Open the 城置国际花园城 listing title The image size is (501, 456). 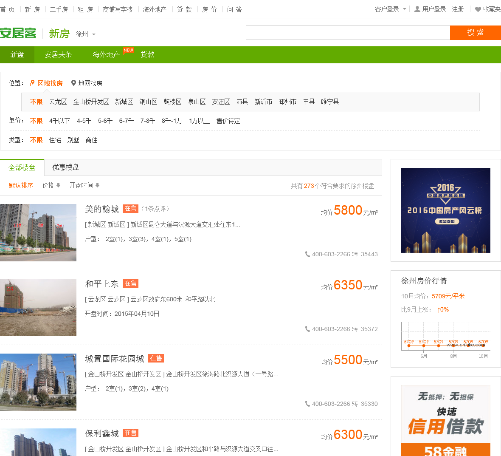coord(115,359)
